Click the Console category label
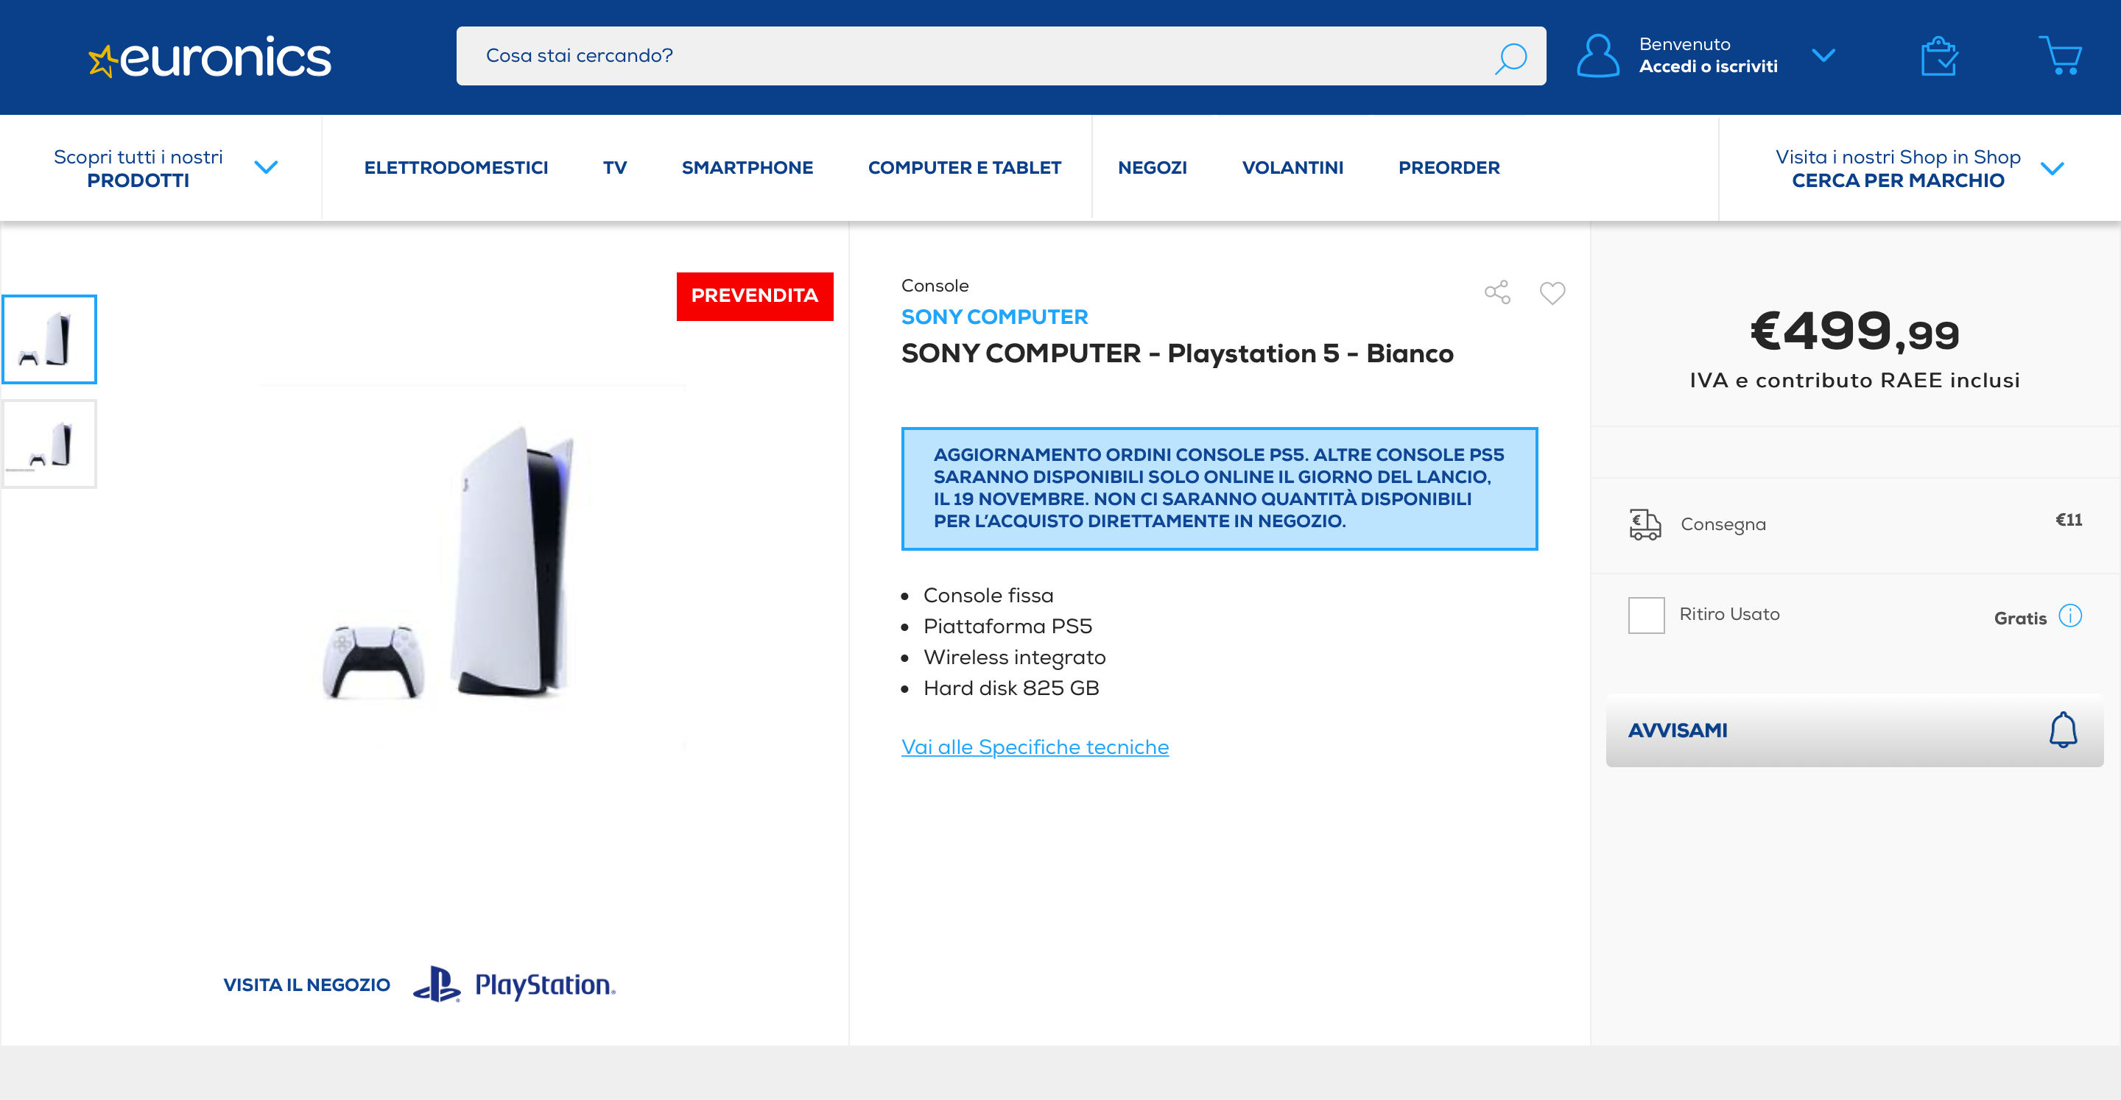This screenshot has width=2121, height=1100. click(x=935, y=286)
